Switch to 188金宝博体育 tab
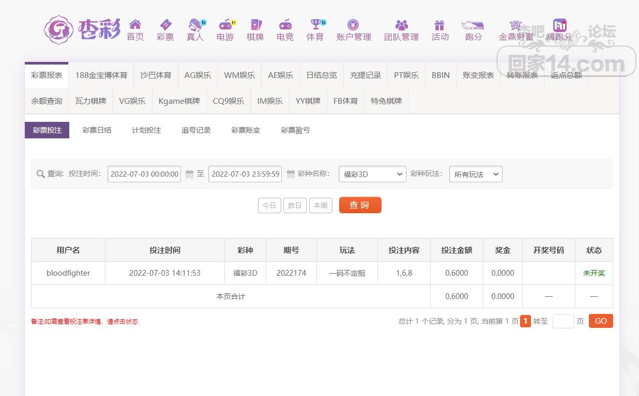 [101, 75]
